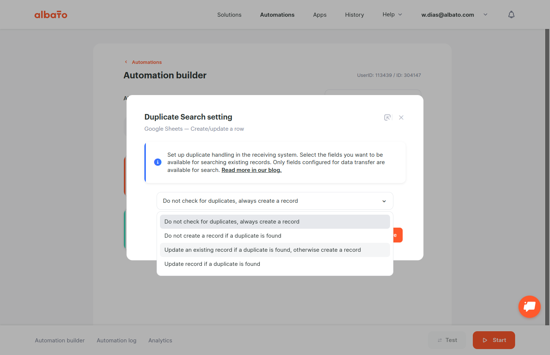The image size is (550, 355).
Task: Click the page vertical scrollbar
Action: (x=547, y=177)
